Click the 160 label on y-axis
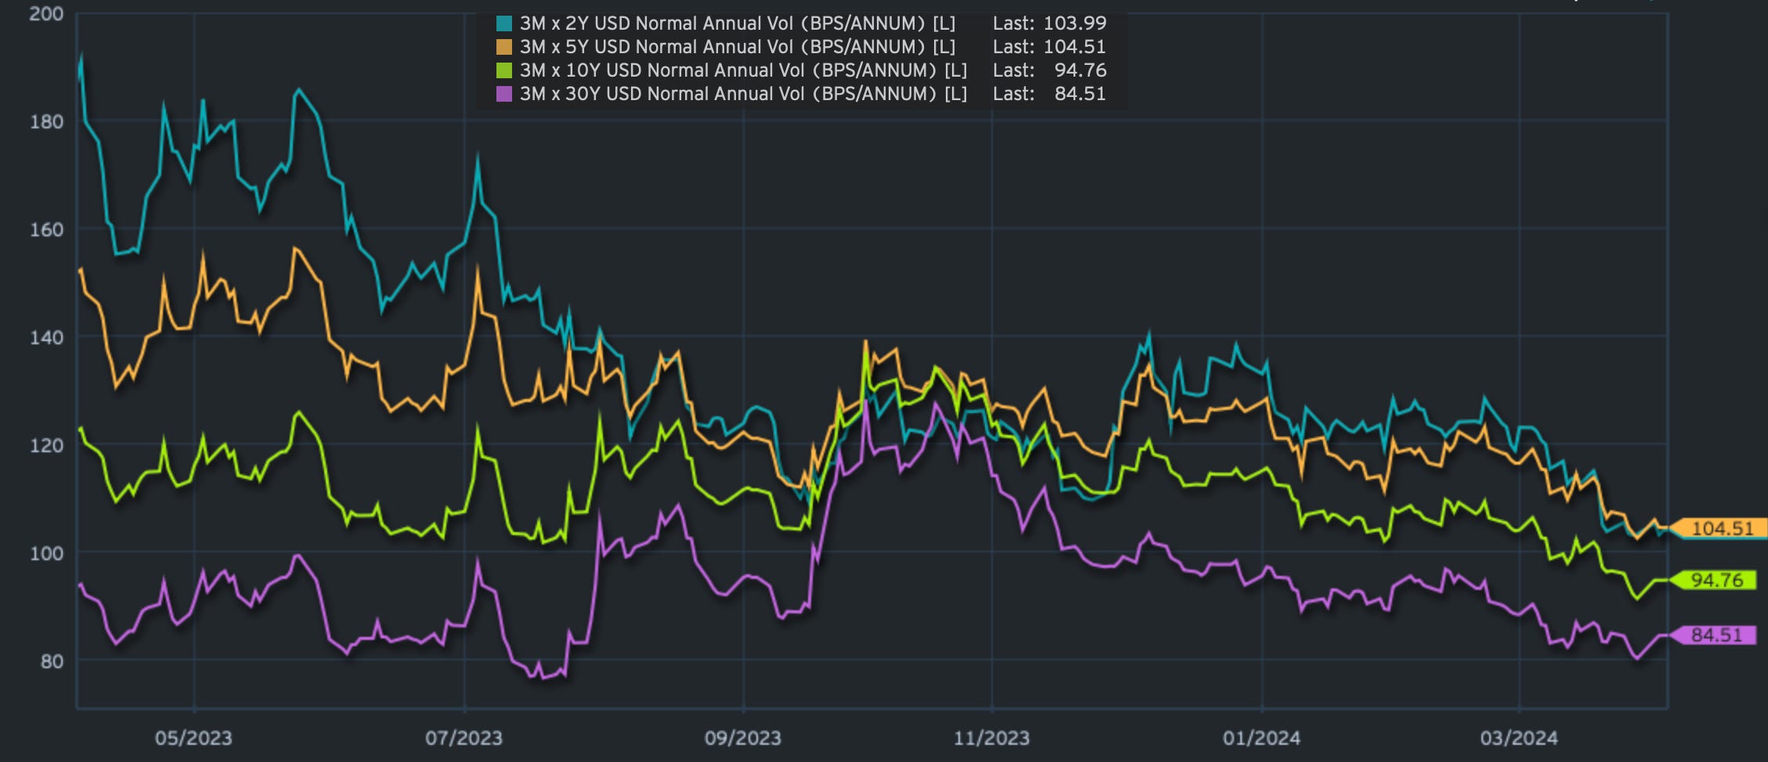The image size is (1768, 762). tap(46, 229)
